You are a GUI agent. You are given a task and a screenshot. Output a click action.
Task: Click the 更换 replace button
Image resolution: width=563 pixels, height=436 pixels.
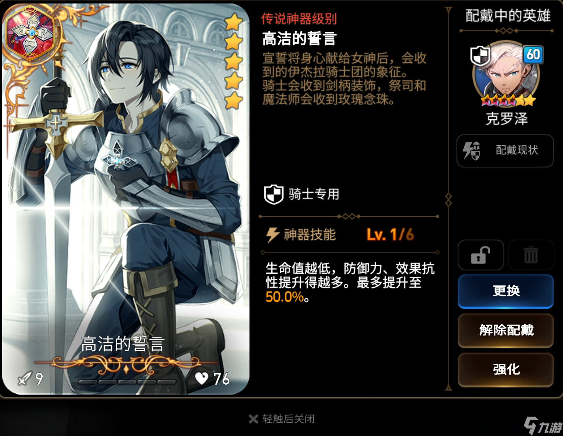pyautogui.click(x=506, y=291)
